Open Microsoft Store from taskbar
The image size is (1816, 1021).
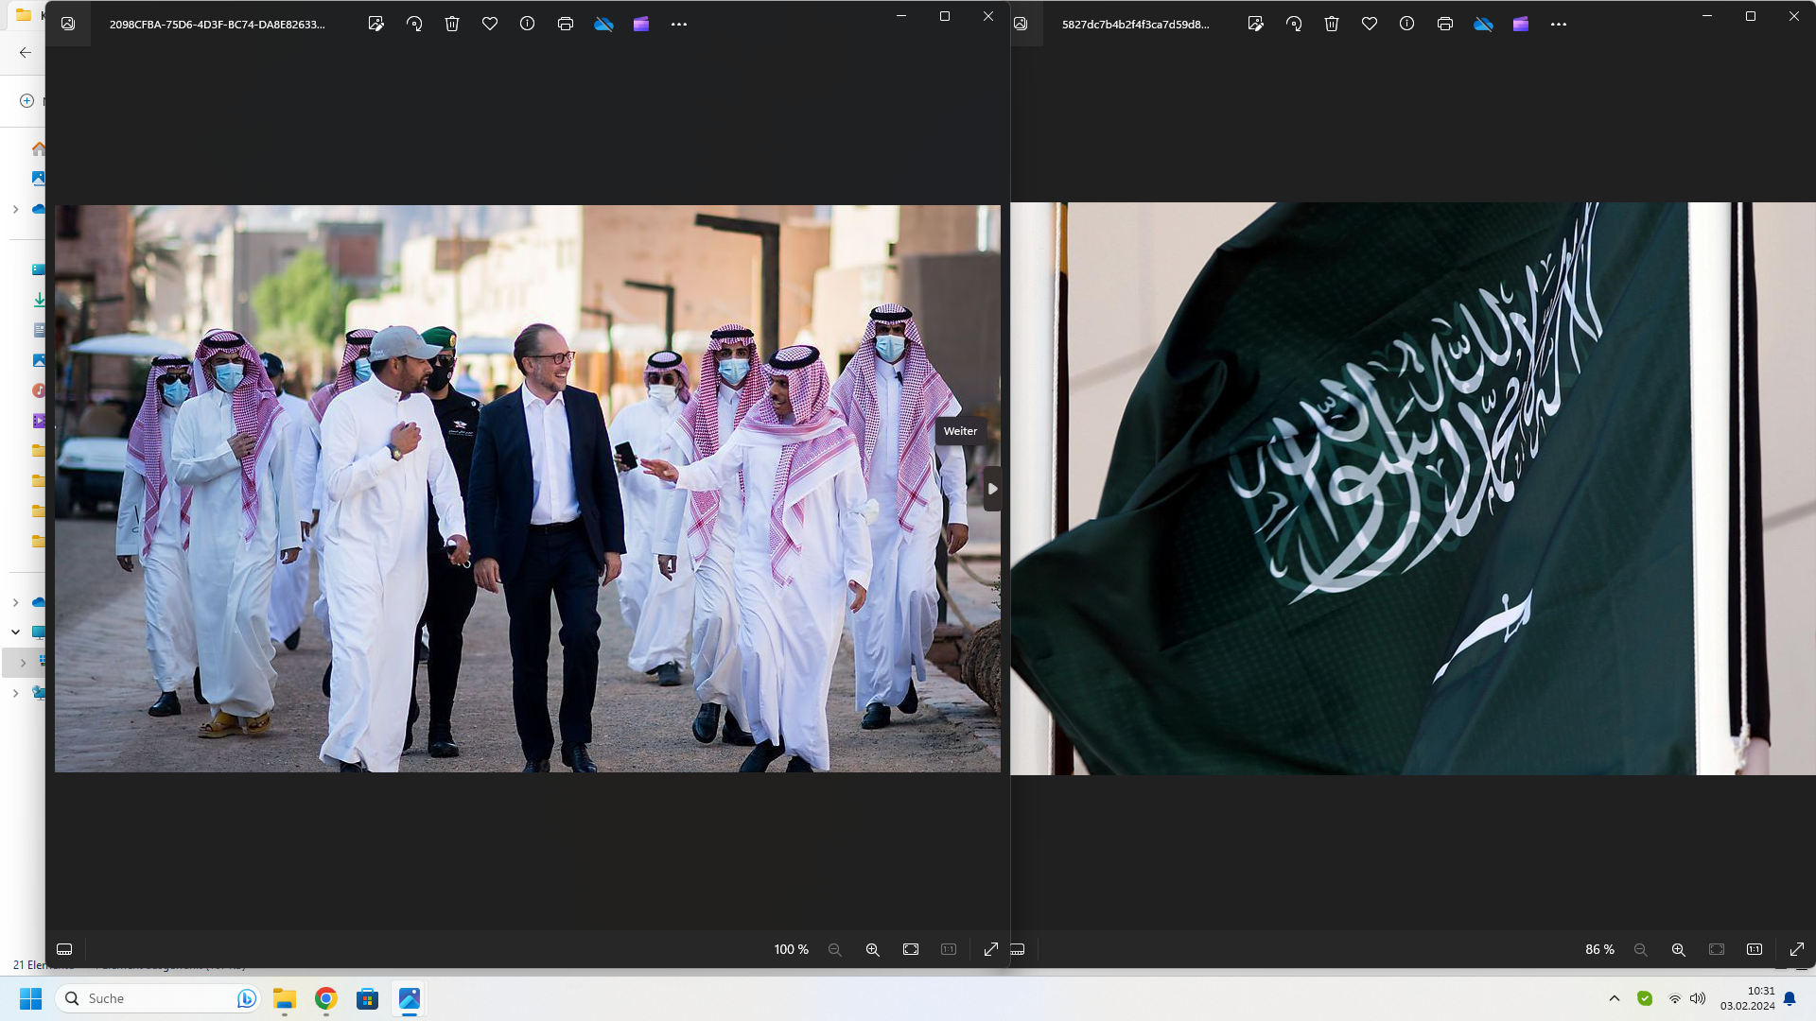coord(368,998)
